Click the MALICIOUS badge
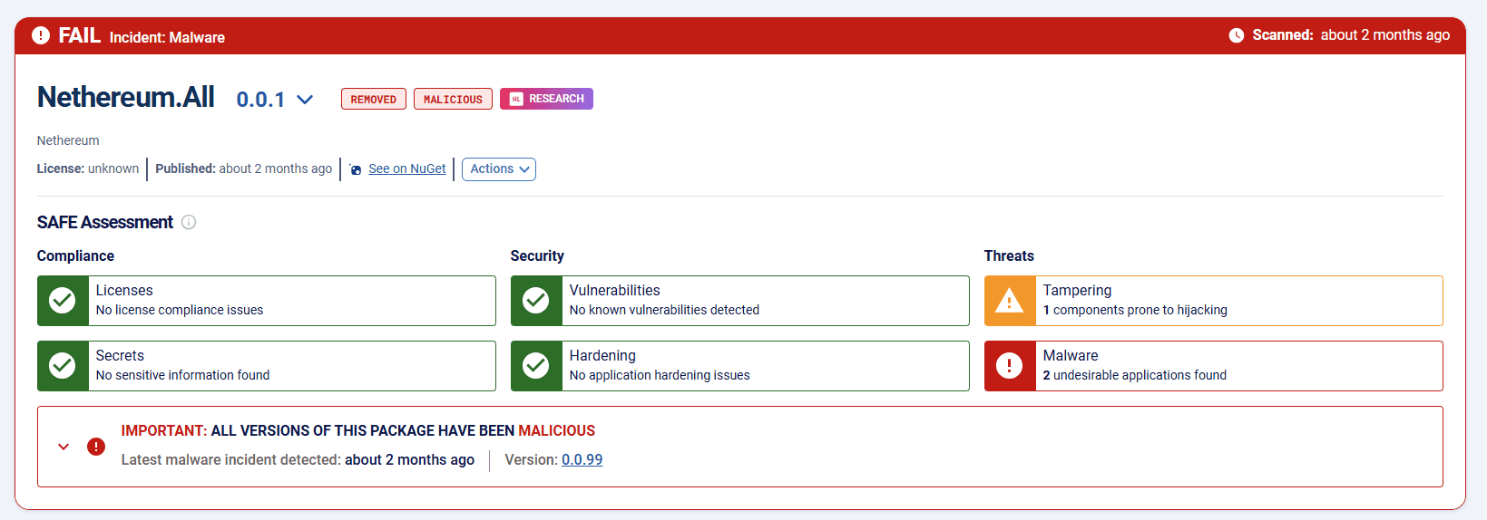The height and width of the screenshot is (520, 1487). coord(453,99)
